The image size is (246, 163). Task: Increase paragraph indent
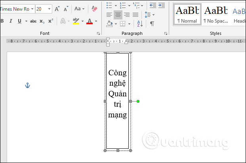tap(162, 6)
